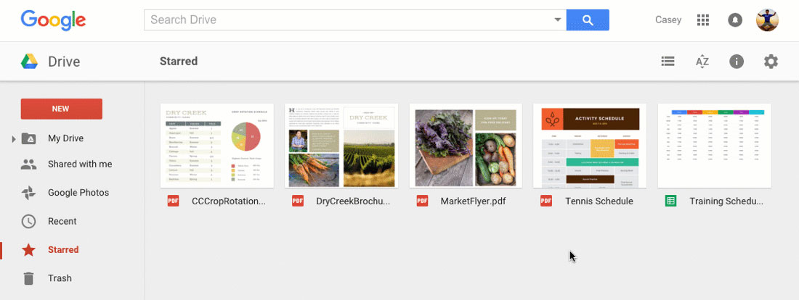This screenshot has height=300, width=799.
Task: Click the red NEW button
Action: 62,109
